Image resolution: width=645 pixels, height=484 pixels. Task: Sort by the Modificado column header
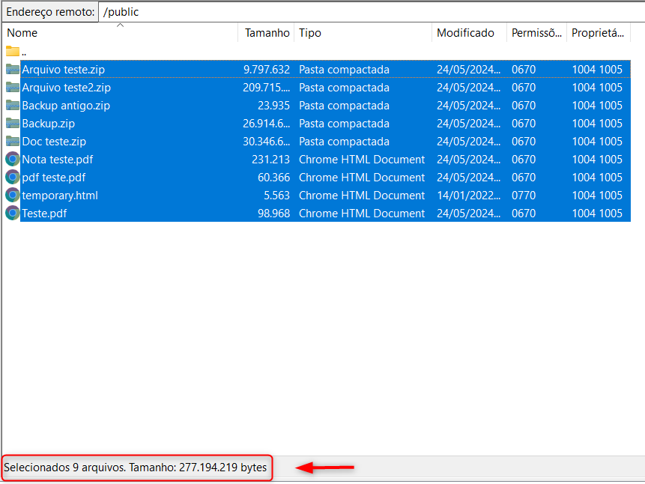coord(465,33)
